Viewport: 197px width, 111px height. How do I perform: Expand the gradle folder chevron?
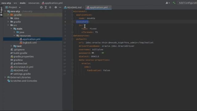click(8, 22)
